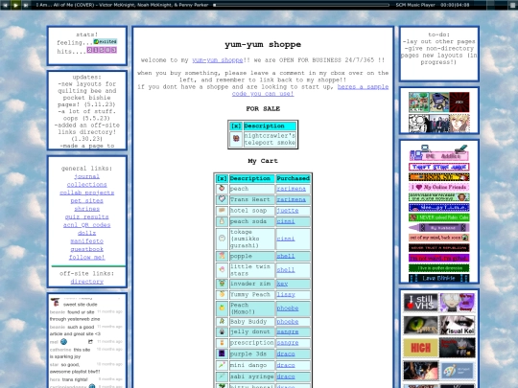
Task: Open the follow me! link
Action: (87, 257)
